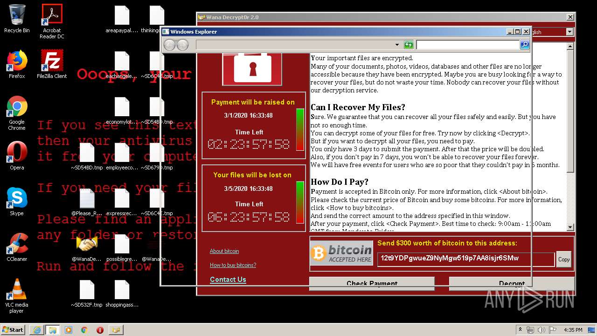
Task: Click the Contact Us link
Action: 228,280
